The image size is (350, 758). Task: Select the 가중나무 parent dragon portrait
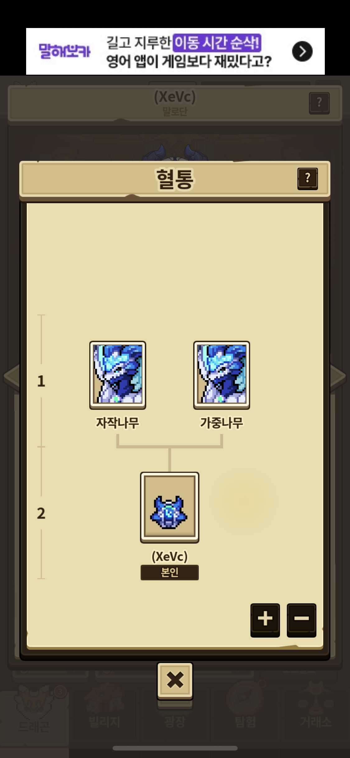pyautogui.click(x=222, y=375)
